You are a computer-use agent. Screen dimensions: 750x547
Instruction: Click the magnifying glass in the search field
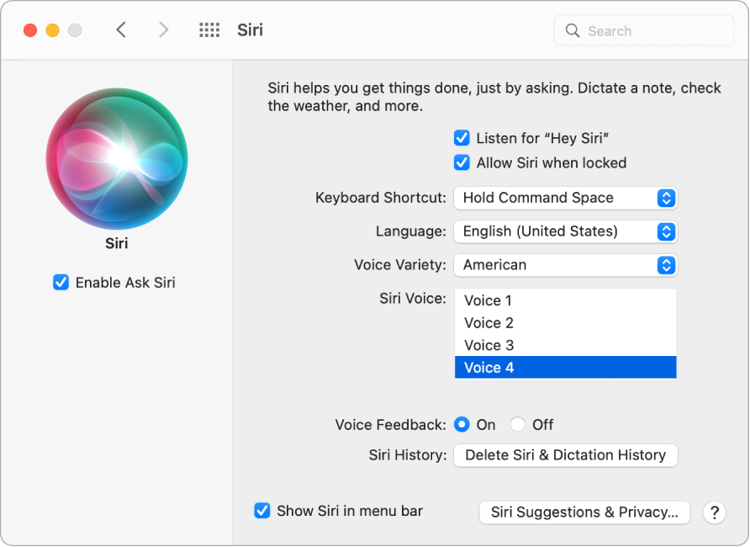pos(573,30)
